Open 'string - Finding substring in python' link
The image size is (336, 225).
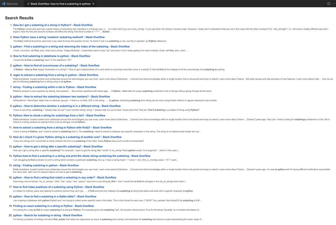(x=46, y=165)
